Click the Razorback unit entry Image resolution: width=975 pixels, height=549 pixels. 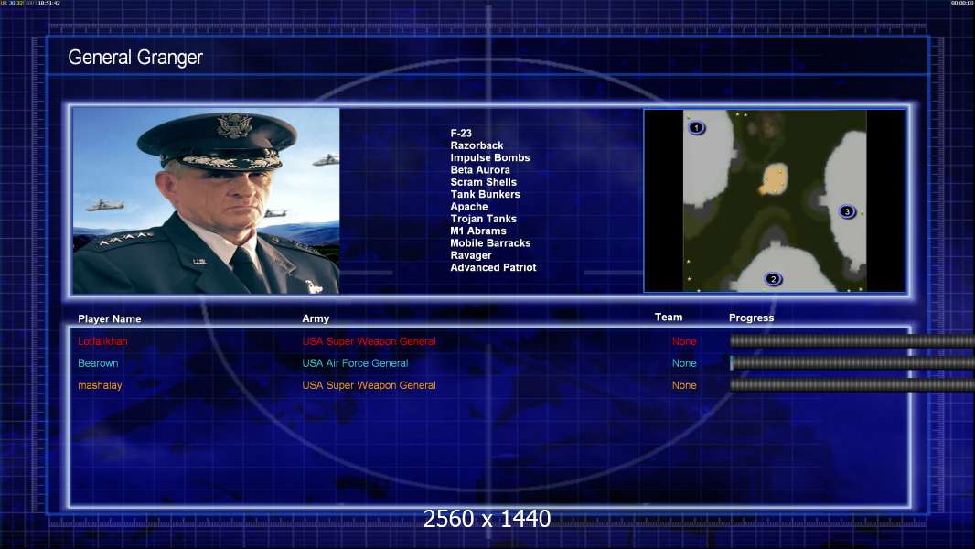[x=477, y=145]
